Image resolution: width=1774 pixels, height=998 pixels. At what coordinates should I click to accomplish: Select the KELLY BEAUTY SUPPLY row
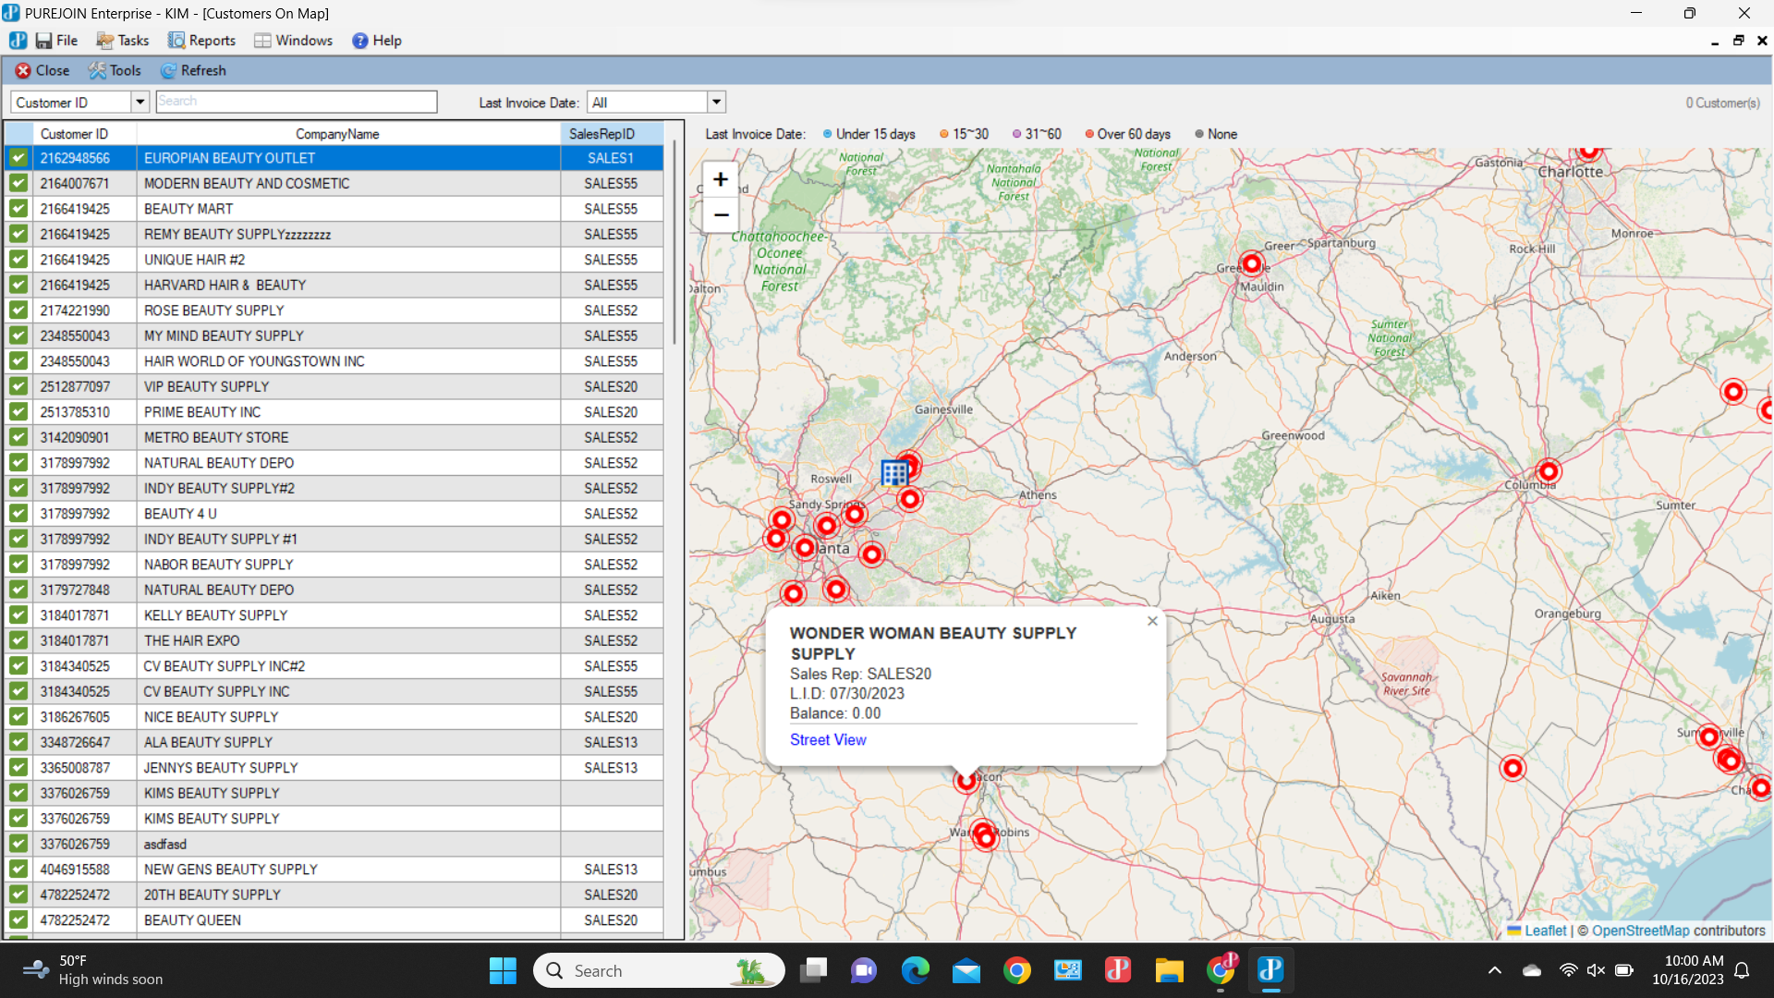[334, 615]
